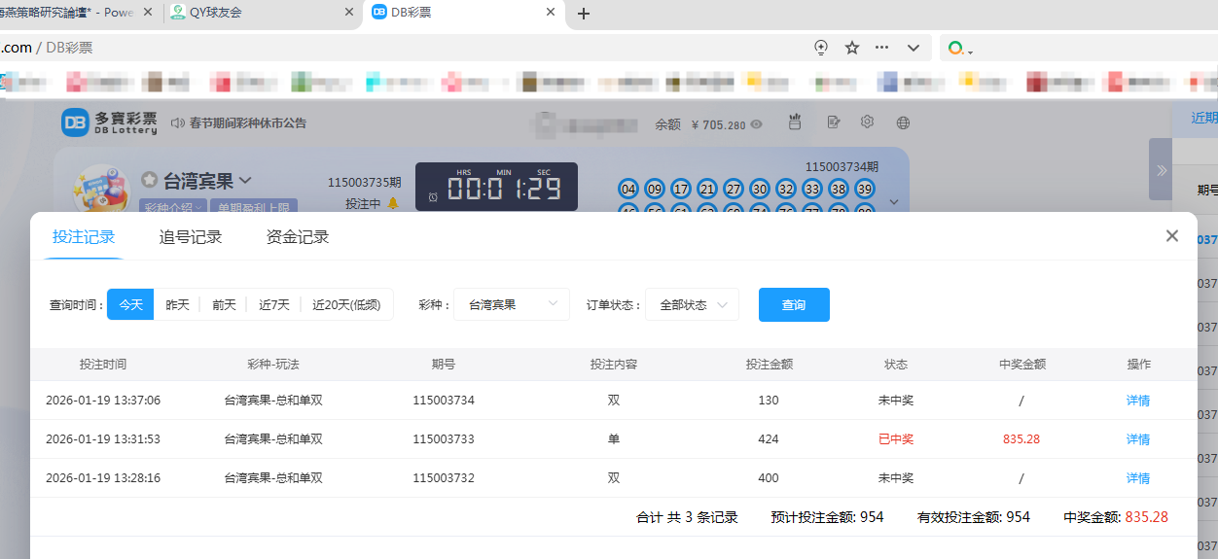Click the announcement speaker icon
Viewport: 1218px width, 559px height.
[x=178, y=123]
